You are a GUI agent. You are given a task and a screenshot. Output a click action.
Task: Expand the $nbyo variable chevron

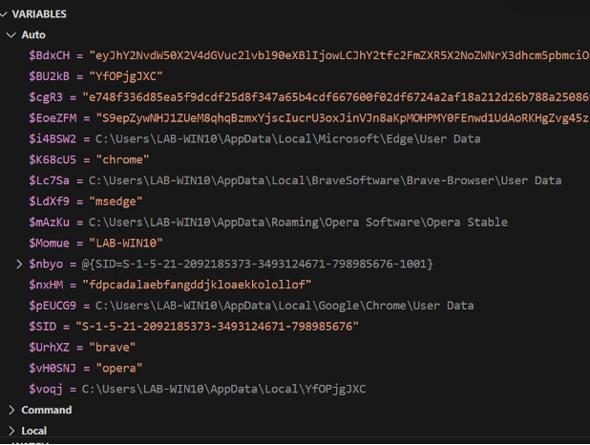tap(21, 263)
